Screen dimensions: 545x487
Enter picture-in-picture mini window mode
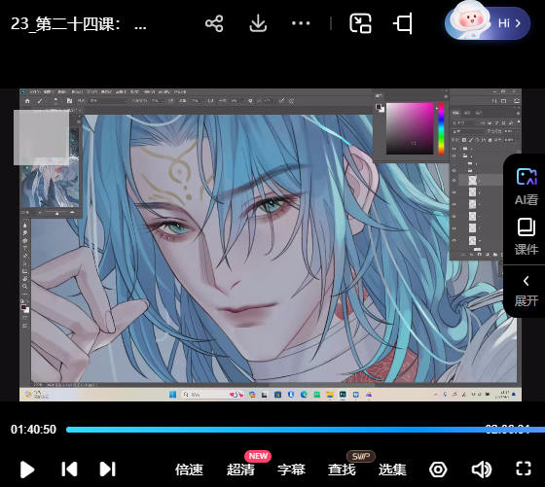(360, 23)
